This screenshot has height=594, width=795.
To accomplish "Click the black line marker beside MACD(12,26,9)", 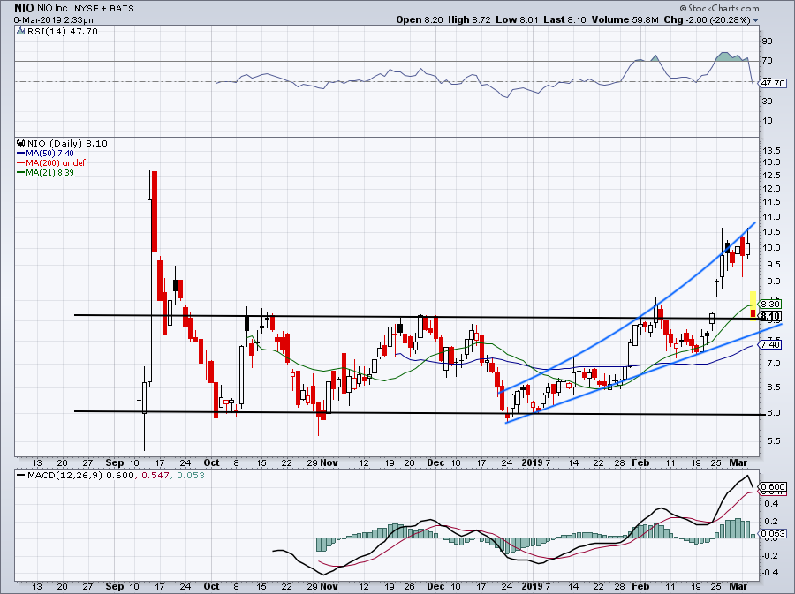I will pos(21,476).
